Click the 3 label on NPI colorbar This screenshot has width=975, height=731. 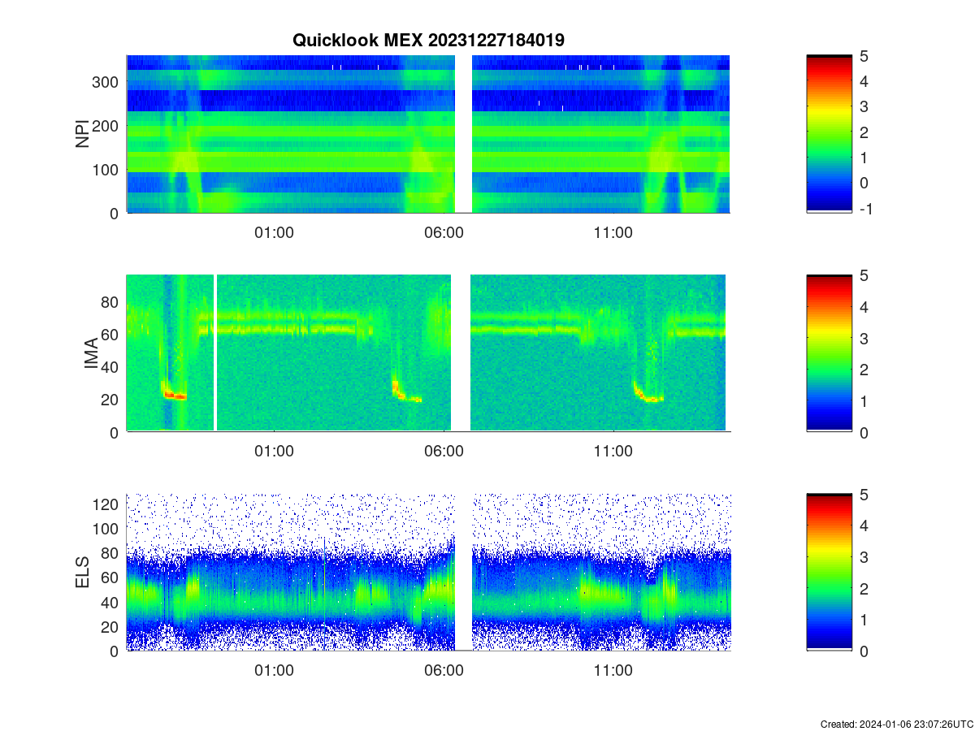[x=864, y=106]
